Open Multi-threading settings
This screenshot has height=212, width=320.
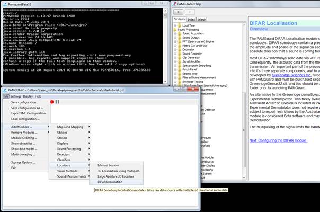(x=26, y=154)
